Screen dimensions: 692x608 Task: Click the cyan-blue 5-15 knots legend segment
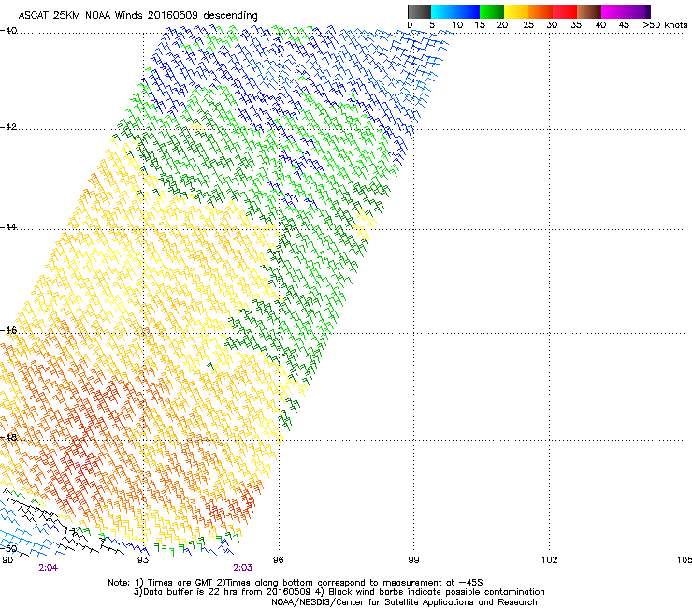click(455, 11)
